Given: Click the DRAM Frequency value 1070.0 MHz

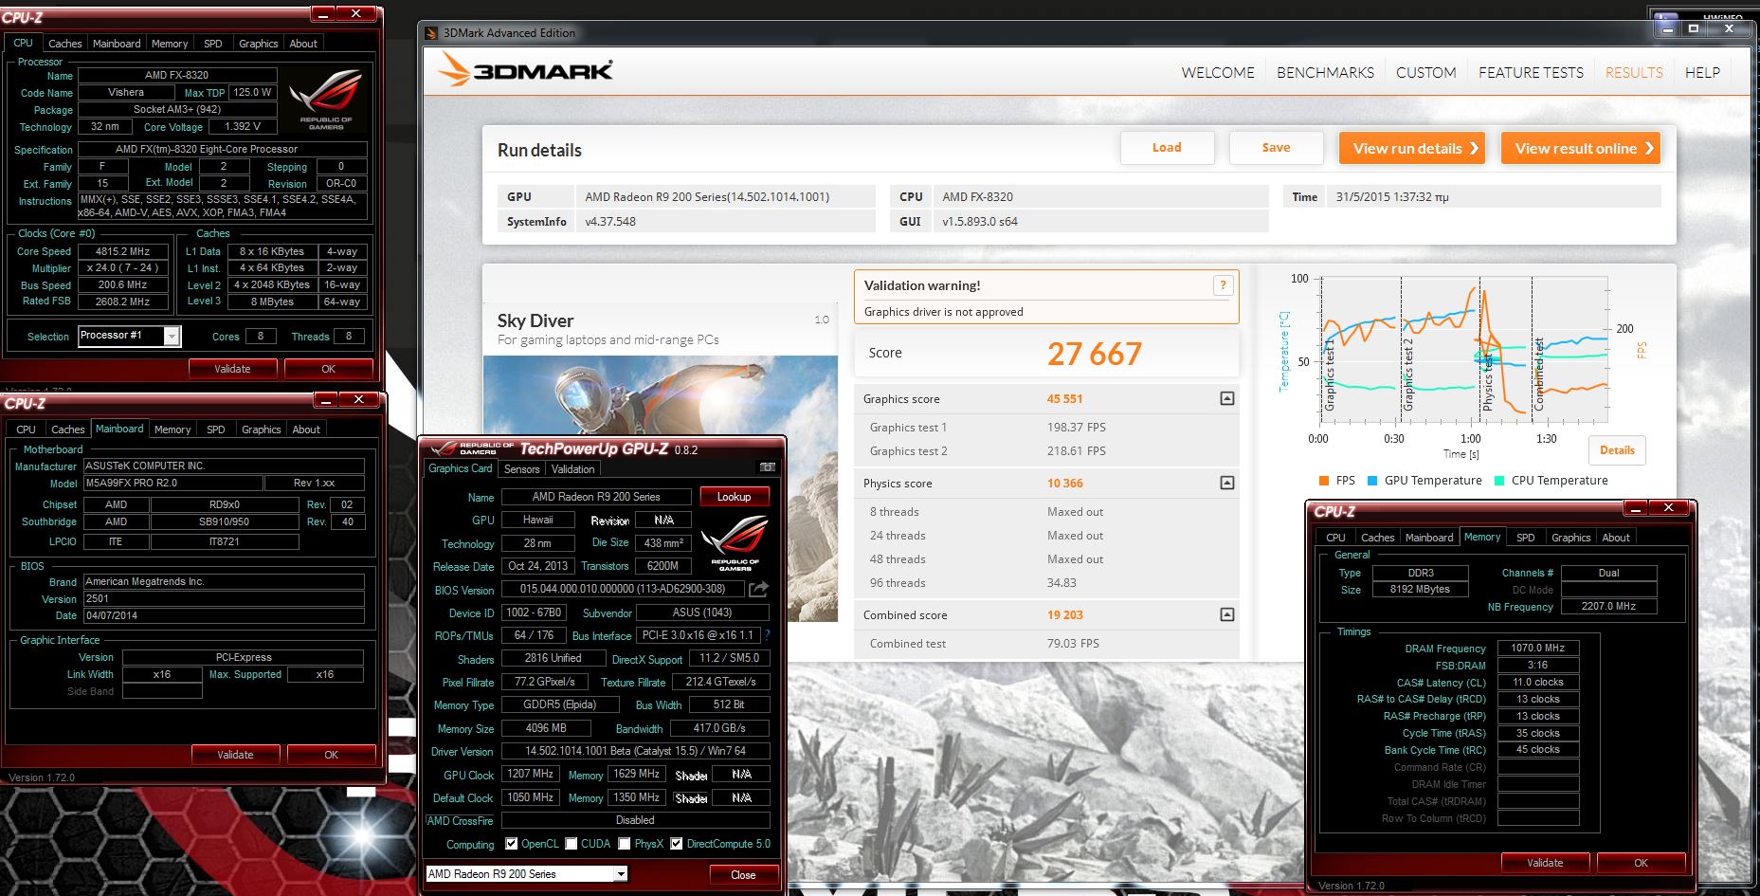Looking at the screenshot, I should pyautogui.click(x=1537, y=649).
